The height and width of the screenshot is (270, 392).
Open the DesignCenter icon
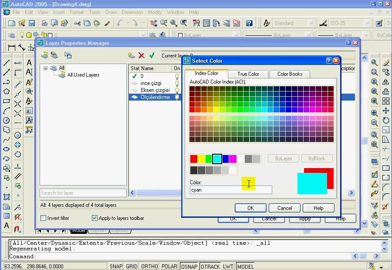pyautogui.click(x=206, y=23)
